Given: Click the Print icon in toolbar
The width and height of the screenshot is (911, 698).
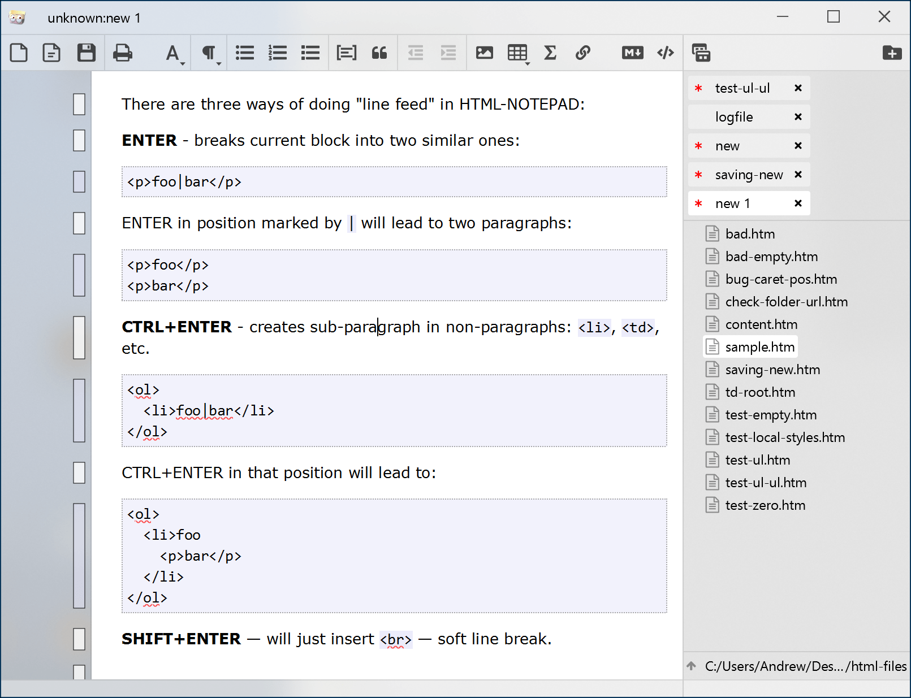Looking at the screenshot, I should (122, 53).
